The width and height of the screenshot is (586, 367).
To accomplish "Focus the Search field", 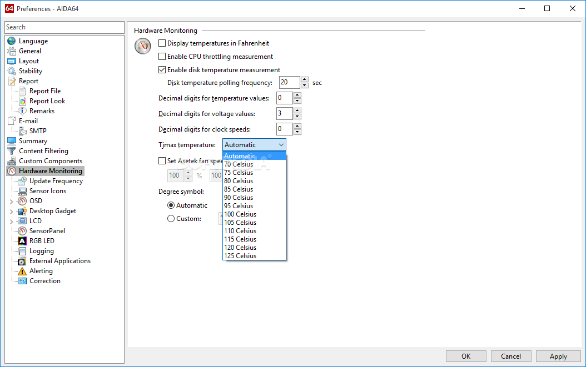I will 64,27.
